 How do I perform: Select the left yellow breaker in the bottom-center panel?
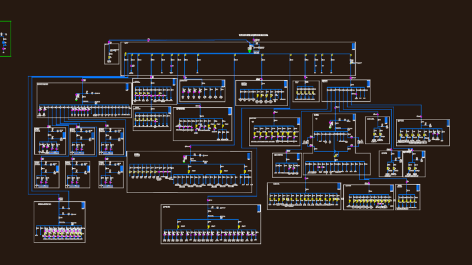pos(178,227)
